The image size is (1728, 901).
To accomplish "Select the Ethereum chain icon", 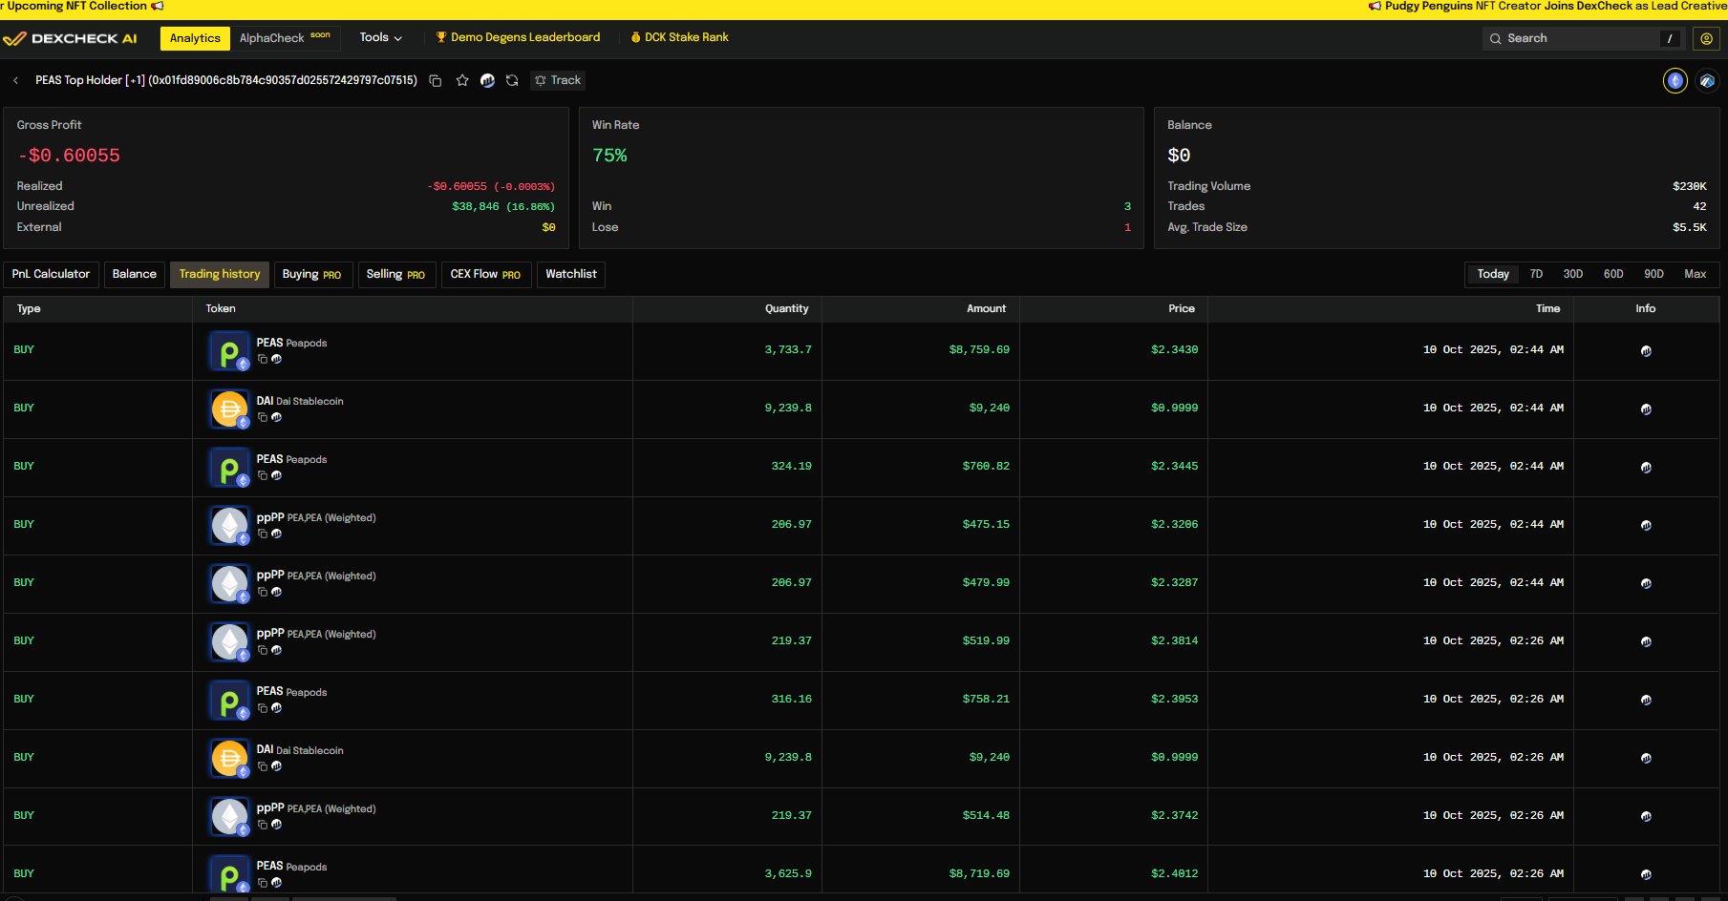I will (x=1675, y=81).
